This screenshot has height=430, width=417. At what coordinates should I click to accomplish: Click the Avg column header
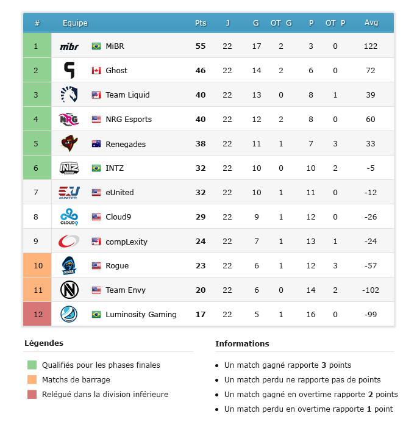tap(371, 23)
